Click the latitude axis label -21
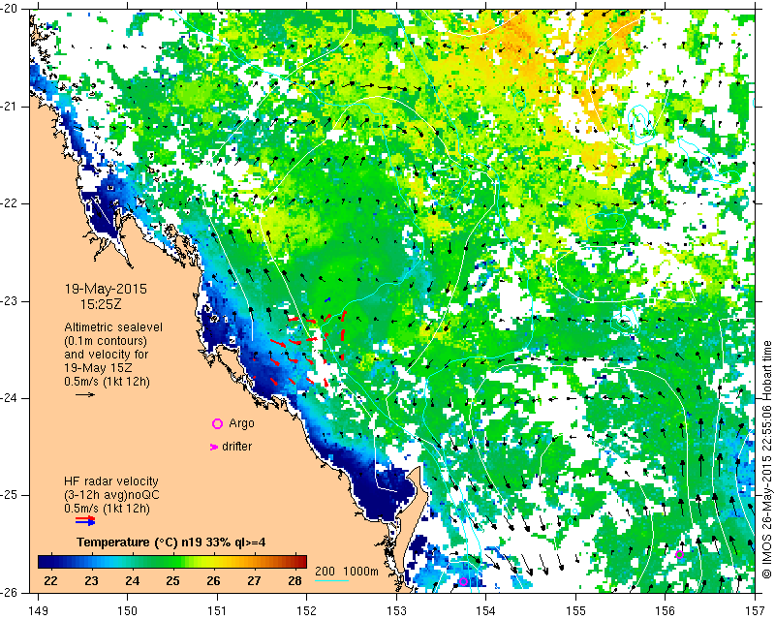This screenshot has width=775, height=620. [10, 107]
